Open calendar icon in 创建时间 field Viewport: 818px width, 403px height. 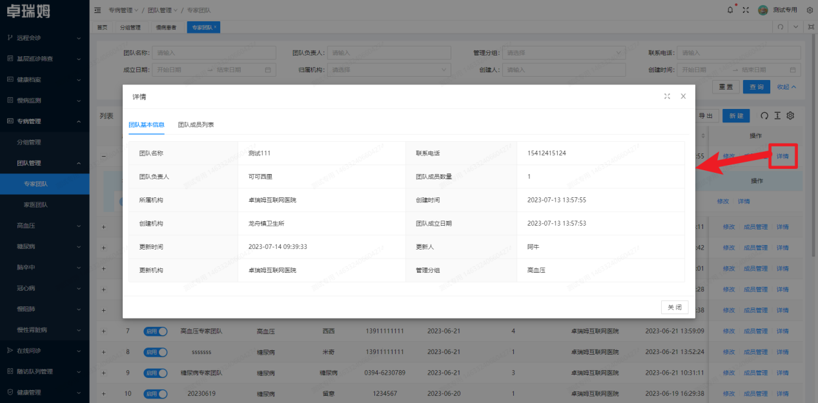[x=793, y=70]
